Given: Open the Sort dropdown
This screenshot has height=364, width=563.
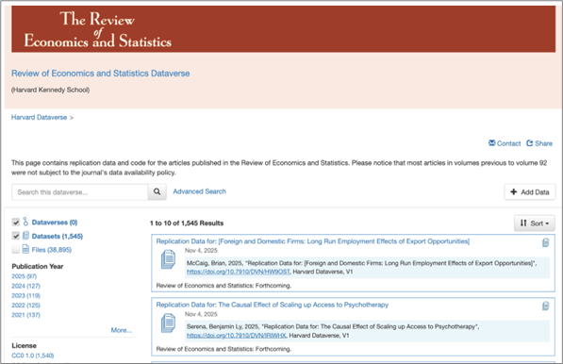Looking at the screenshot, I should [x=535, y=223].
